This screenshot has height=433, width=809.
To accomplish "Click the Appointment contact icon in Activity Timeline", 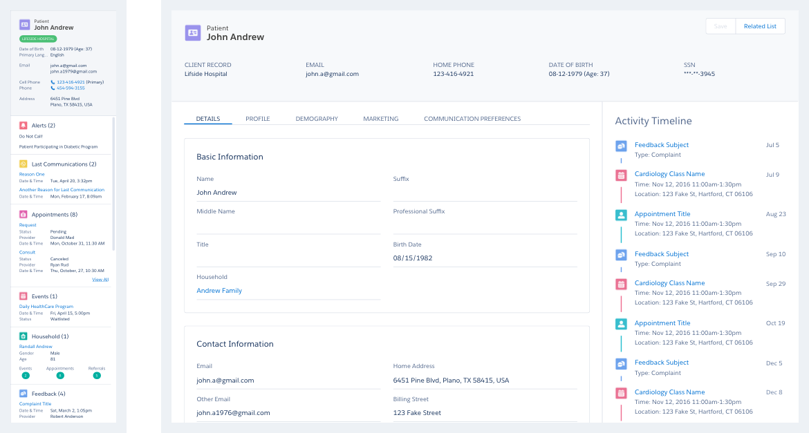I will pos(620,215).
